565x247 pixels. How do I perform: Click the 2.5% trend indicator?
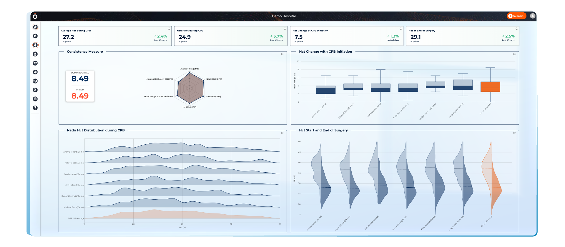508,36
